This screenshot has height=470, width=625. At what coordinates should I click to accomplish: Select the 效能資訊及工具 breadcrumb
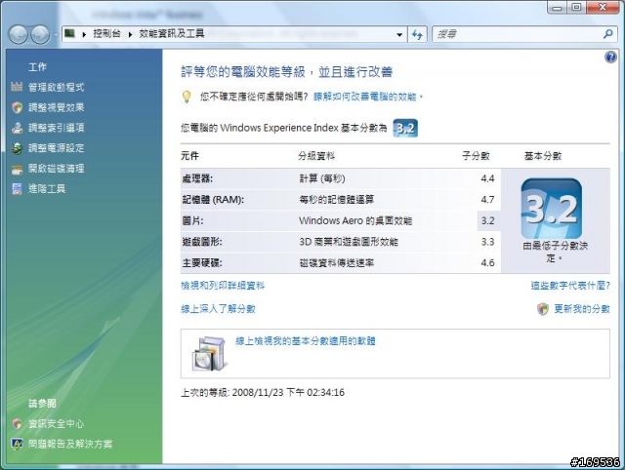[172, 34]
